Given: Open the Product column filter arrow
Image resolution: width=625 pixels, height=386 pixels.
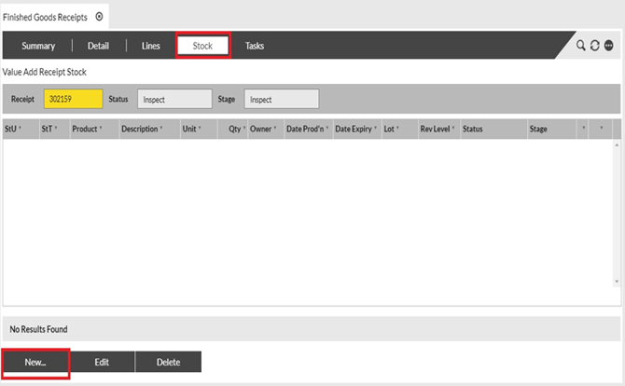Looking at the screenshot, I should coord(101,129).
